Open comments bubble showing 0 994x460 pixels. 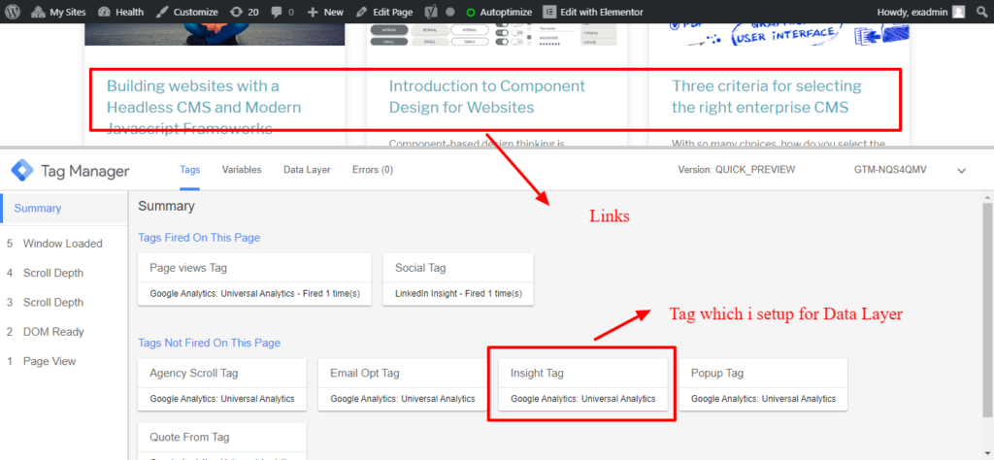282,12
